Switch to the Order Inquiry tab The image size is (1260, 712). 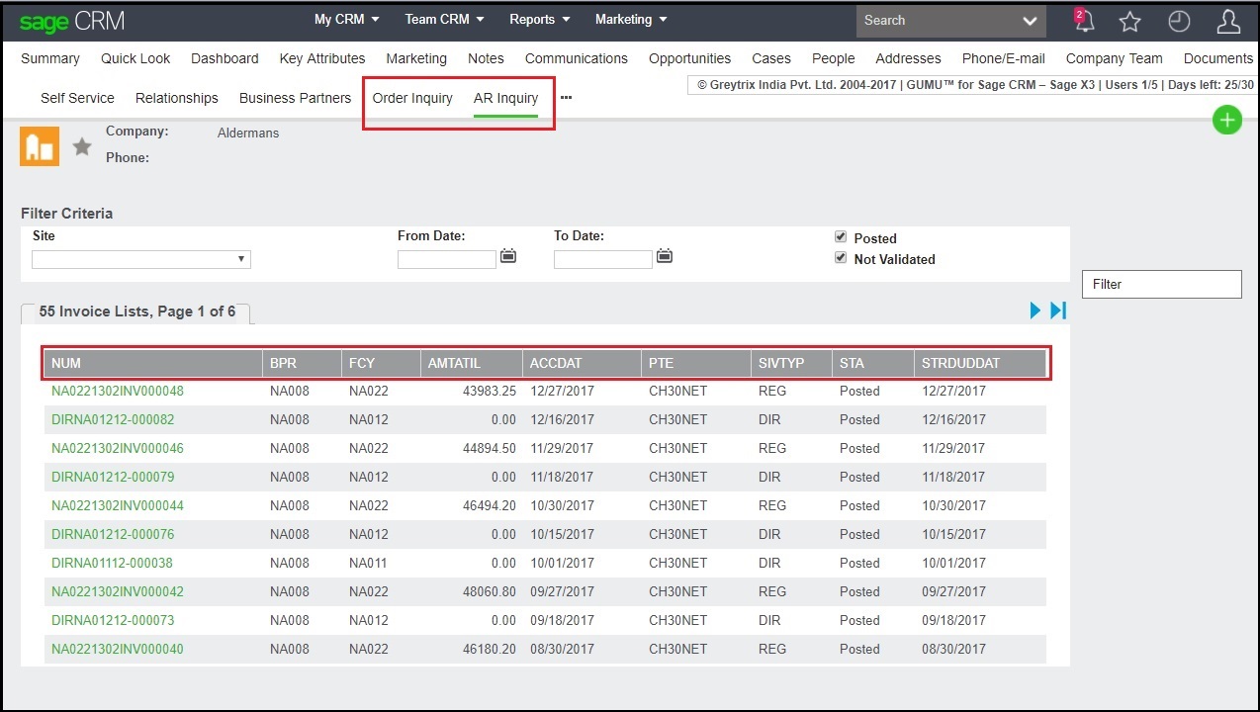click(x=412, y=98)
